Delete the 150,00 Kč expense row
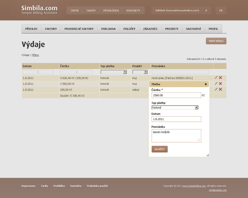The image size is (248, 198). pyautogui.click(x=220, y=89)
